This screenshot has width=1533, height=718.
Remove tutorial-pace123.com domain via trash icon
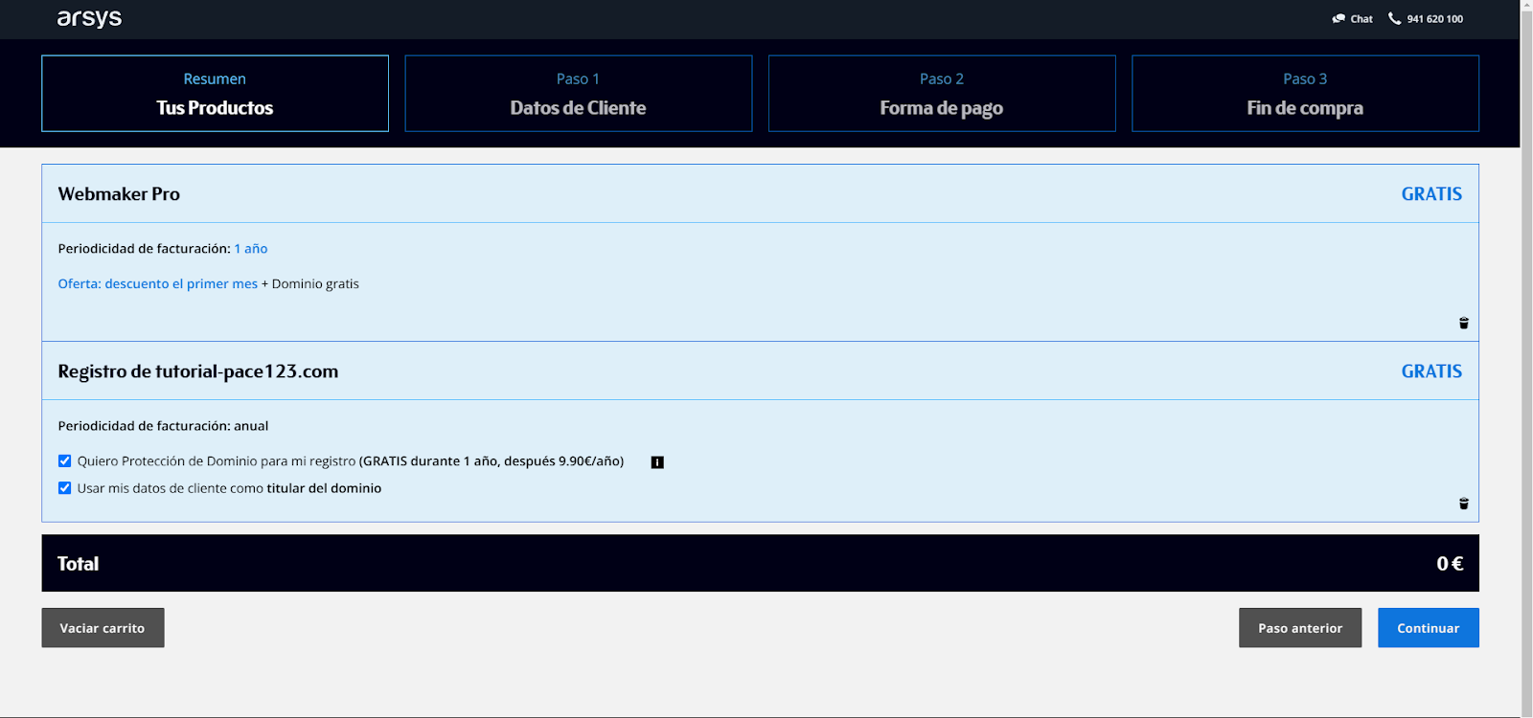[1463, 504]
